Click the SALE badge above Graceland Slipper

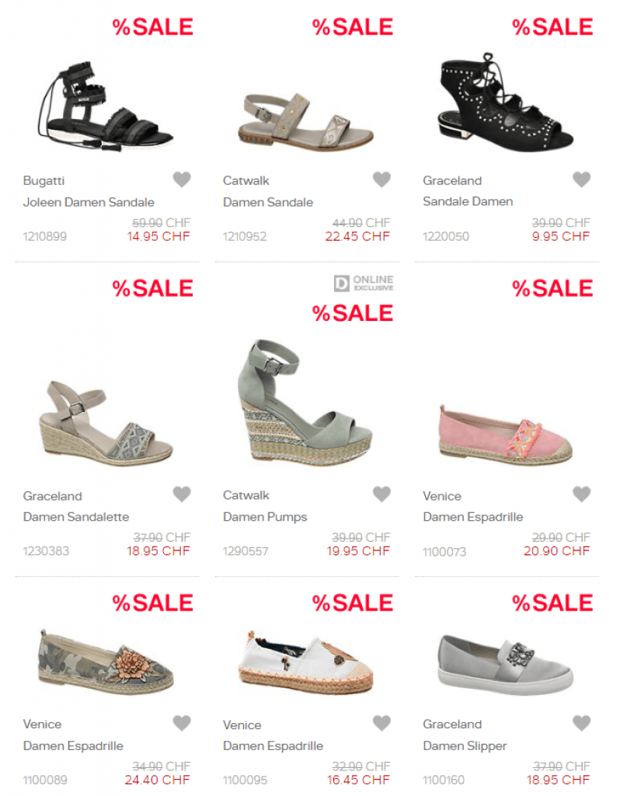tap(552, 603)
